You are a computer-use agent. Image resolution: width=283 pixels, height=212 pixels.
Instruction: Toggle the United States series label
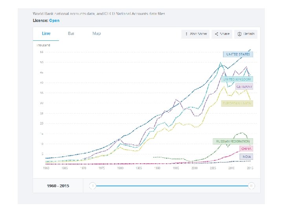238,54
